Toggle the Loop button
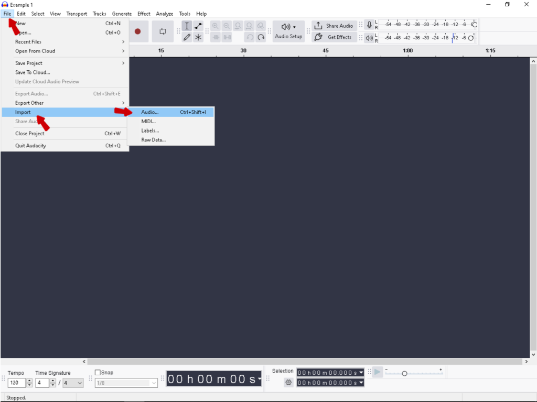 pos(163,31)
